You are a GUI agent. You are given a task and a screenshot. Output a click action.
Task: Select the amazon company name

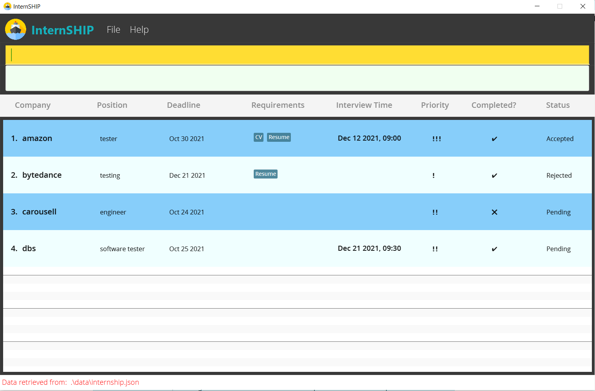point(37,138)
